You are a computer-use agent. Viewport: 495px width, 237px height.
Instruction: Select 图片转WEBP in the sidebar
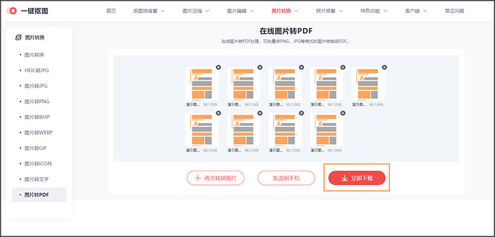click(39, 132)
